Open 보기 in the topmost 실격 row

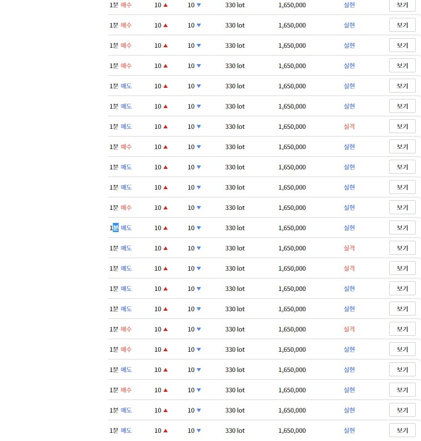coord(402,126)
